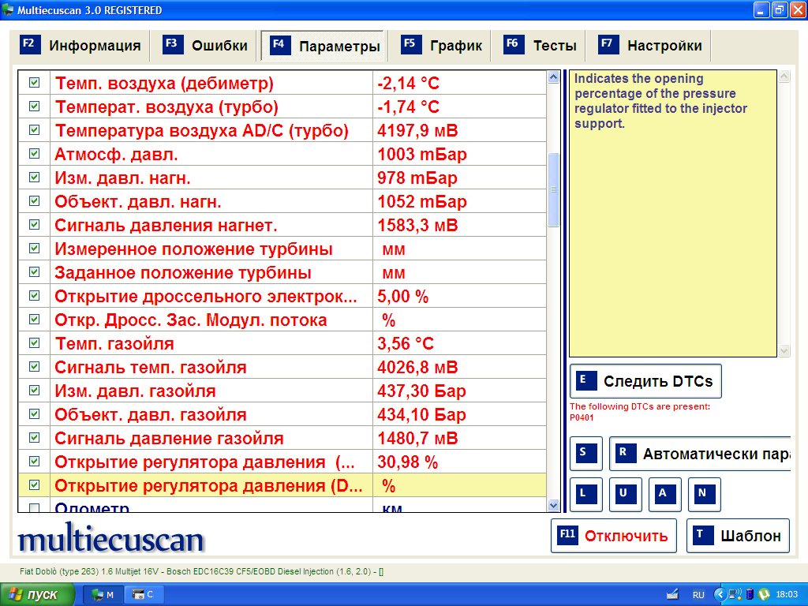Uncheck the Темп. газойля checkbox
The height and width of the screenshot is (606, 808).
[x=34, y=343]
